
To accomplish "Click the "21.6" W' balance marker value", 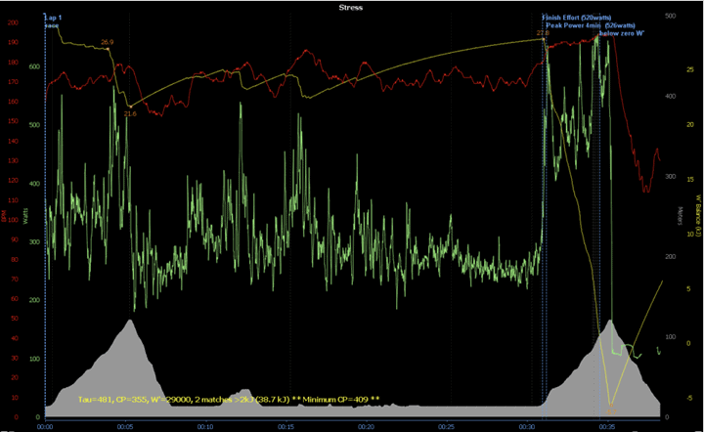I will coord(130,114).
